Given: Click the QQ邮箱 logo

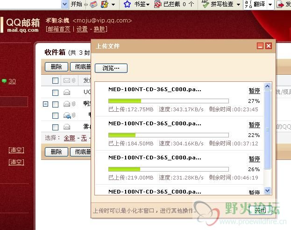Looking at the screenshot, I should tap(22, 25).
